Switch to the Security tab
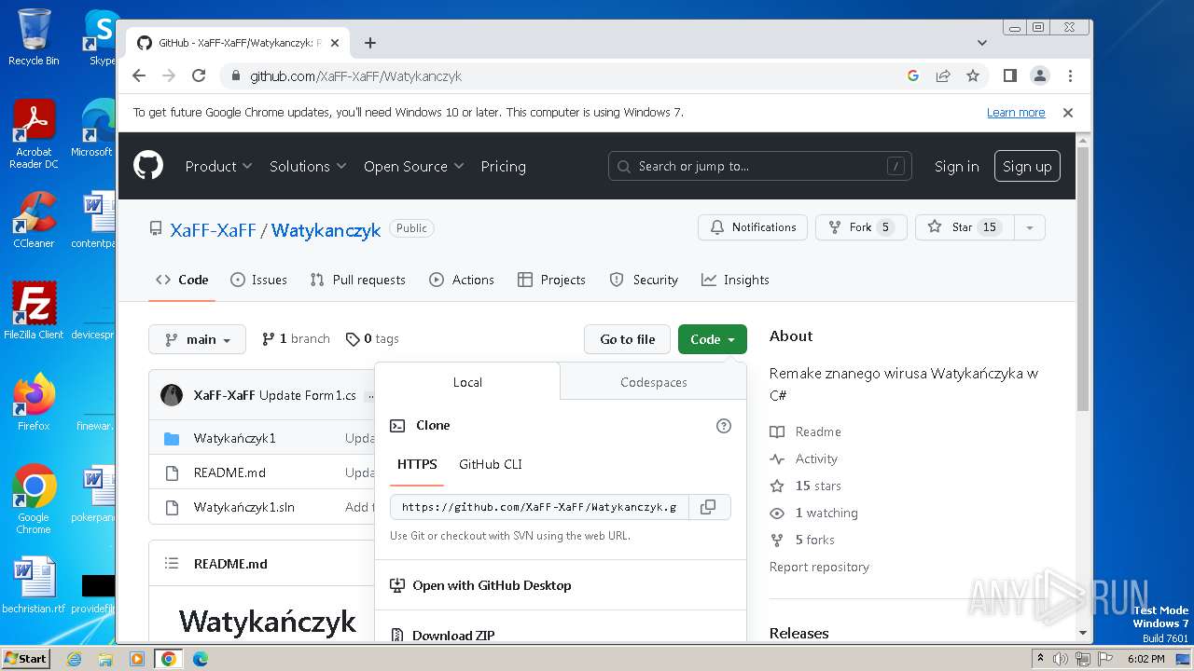Screen dimensions: 1194x671 [x=644, y=280]
